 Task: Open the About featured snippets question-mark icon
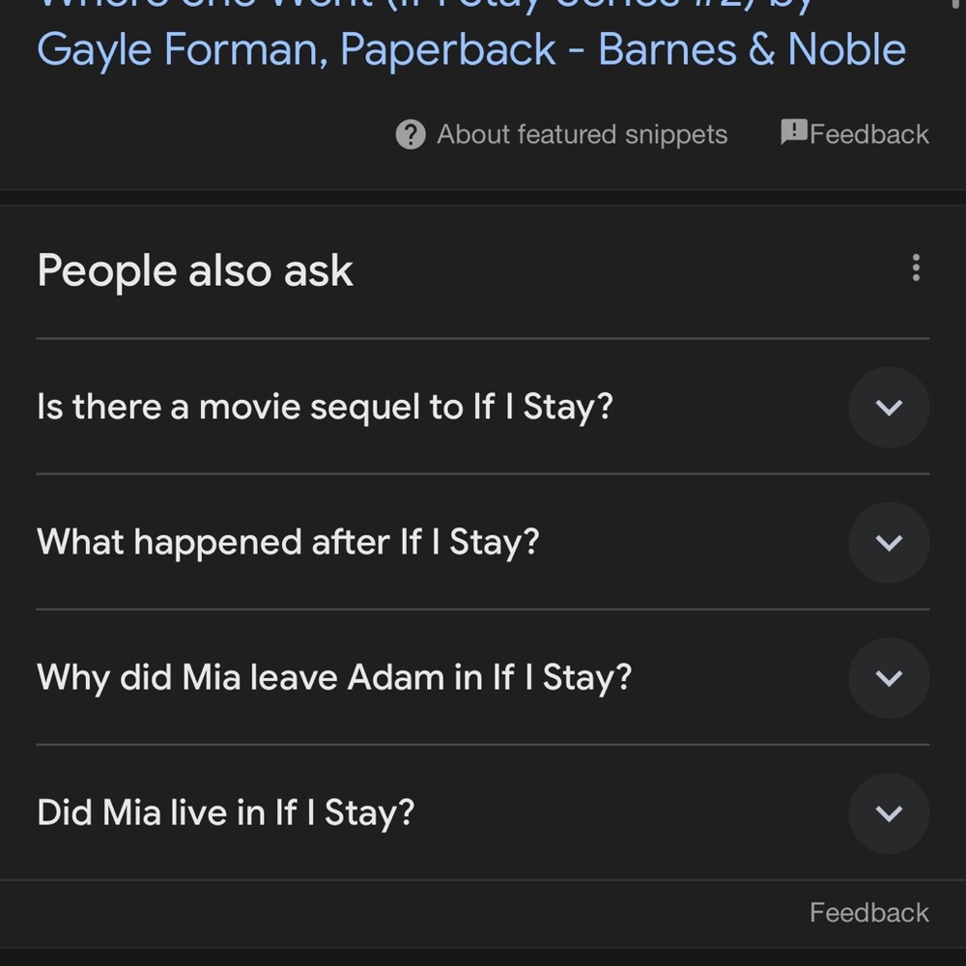(411, 134)
